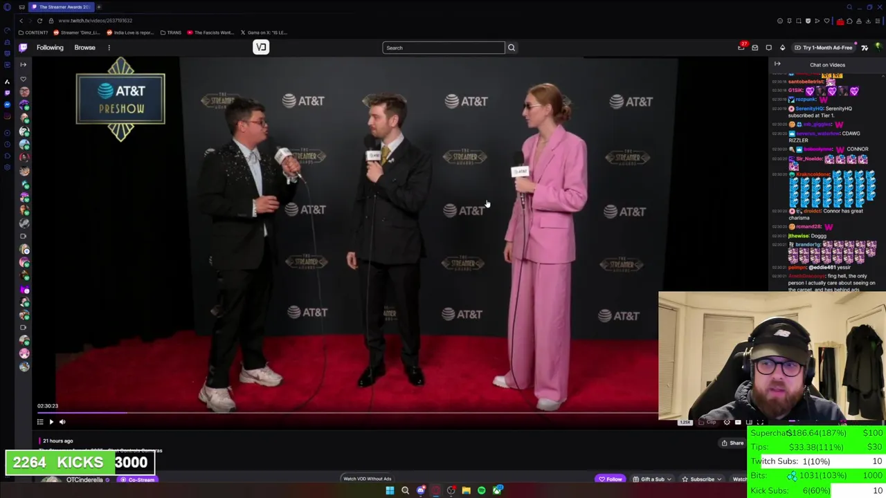This screenshot has width=886, height=498.
Task: Open browser extensions cube icon
Action: [849, 21]
